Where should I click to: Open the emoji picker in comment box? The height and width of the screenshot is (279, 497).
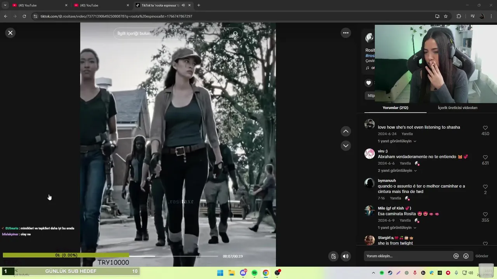466,256
